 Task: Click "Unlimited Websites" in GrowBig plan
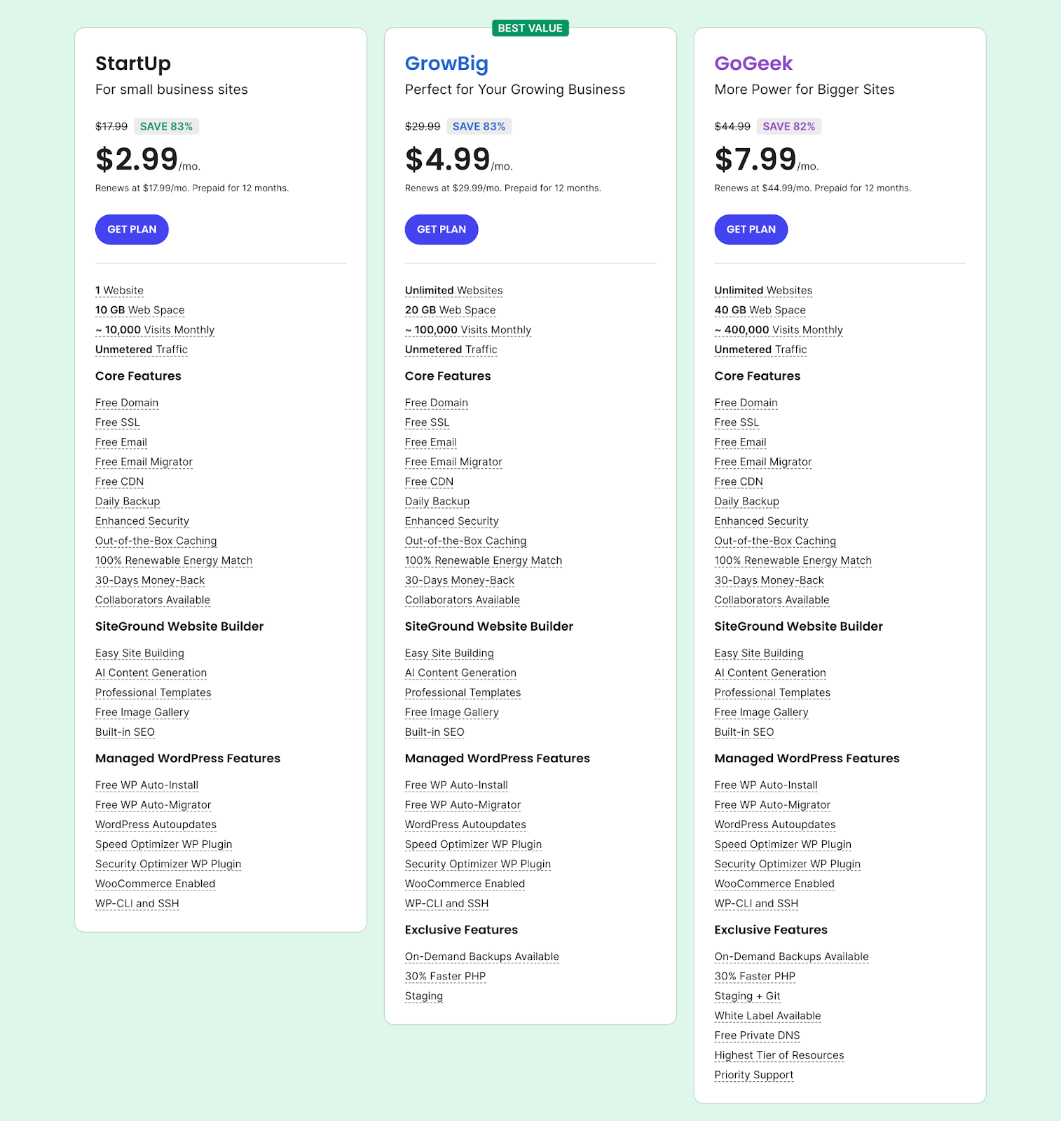[453, 290]
